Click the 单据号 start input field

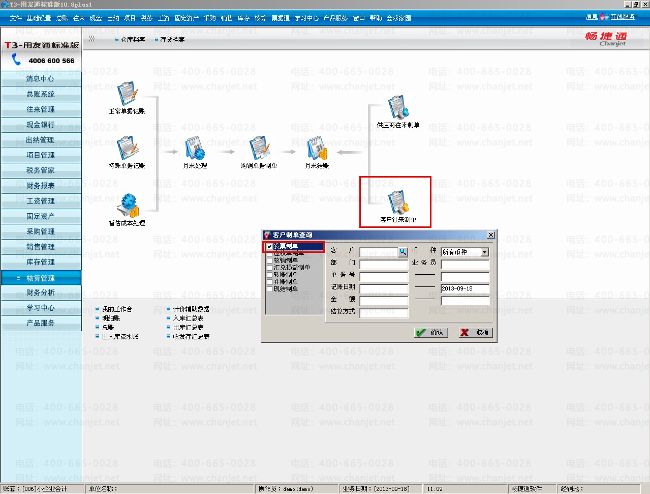[384, 277]
